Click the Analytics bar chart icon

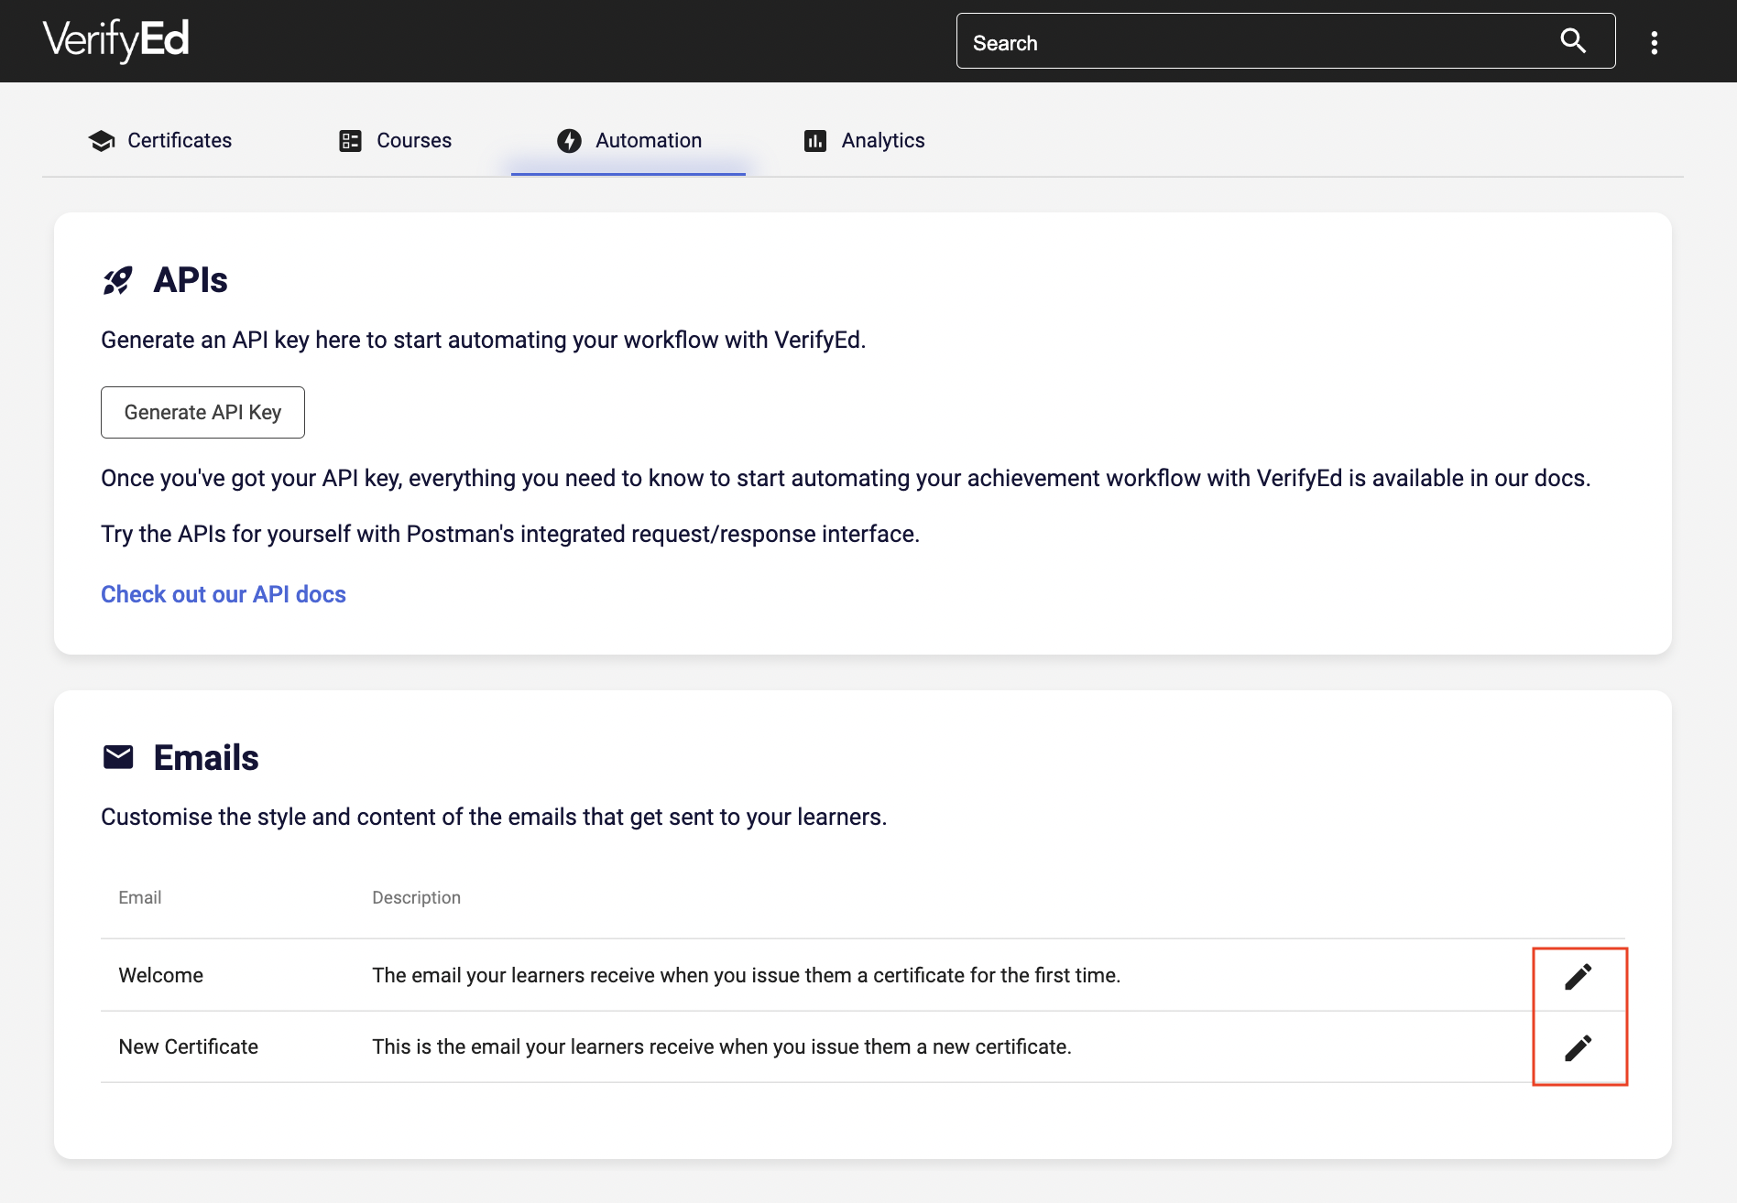pyautogui.click(x=814, y=140)
